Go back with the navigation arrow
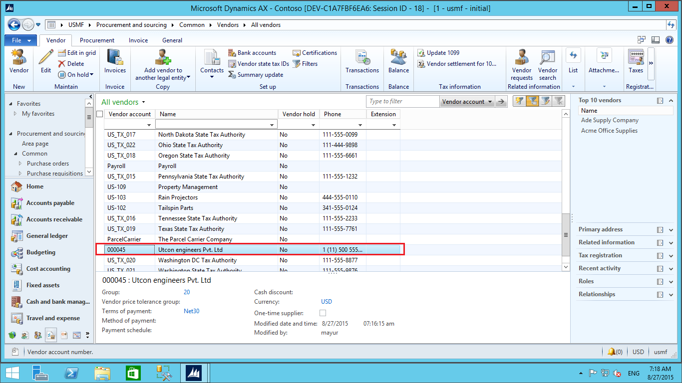This screenshot has width=682, height=383. [x=14, y=24]
